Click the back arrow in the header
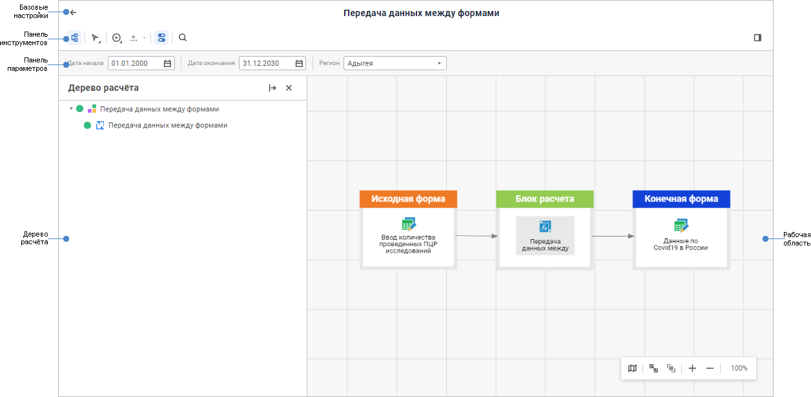This screenshot has height=397, width=811. [74, 12]
